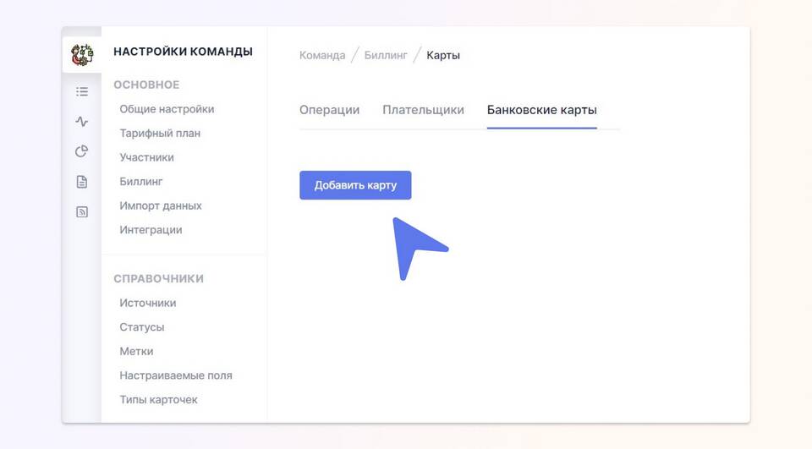Image resolution: width=812 pixels, height=449 pixels.
Task: Open the pie chart reports icon
Action: tap(82, 151)
